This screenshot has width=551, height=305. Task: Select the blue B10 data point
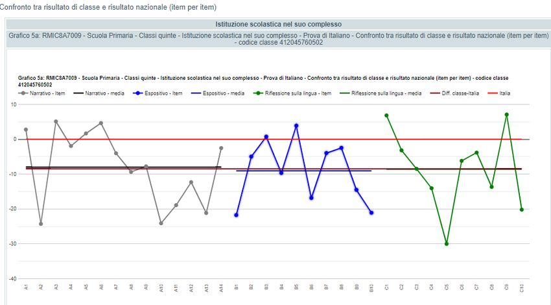(x=371, y=213)
